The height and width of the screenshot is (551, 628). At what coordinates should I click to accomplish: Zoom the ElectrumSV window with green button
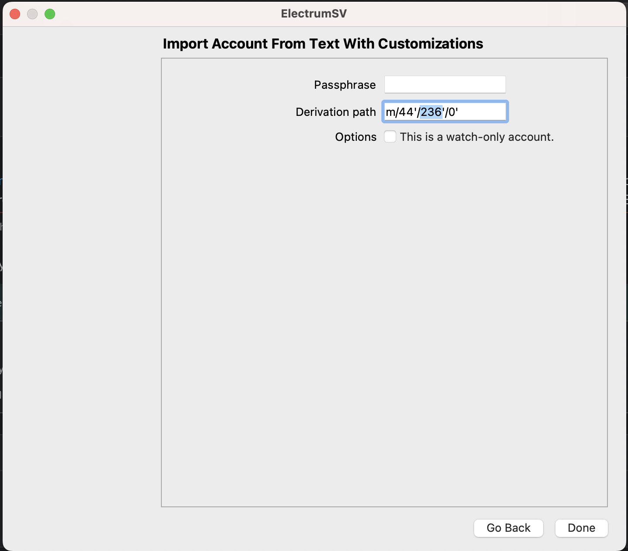click(x=50, y=14)
